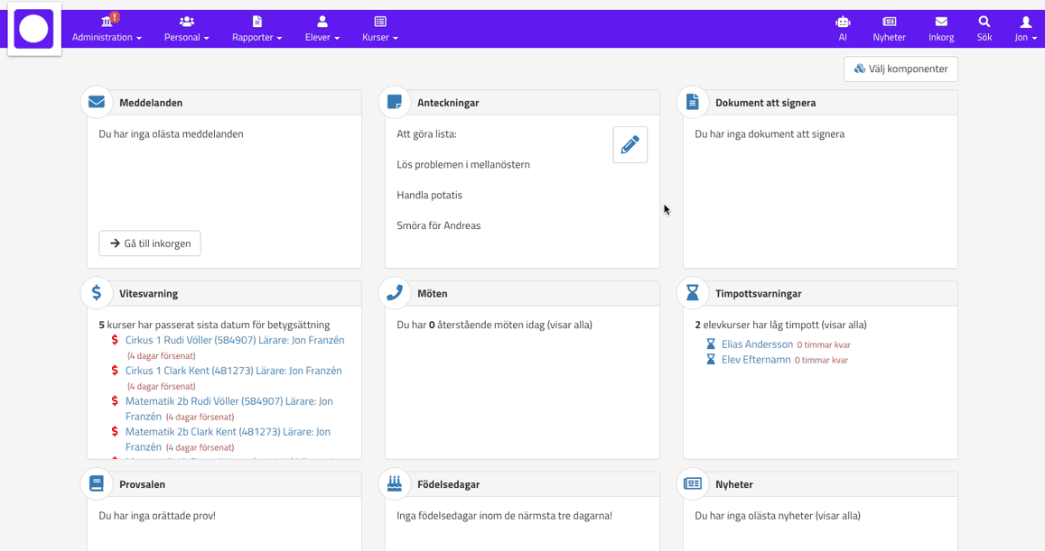Open the Elias Andersson student link
The width and height of the screenshot is (1045, 551).
(757, 344)
